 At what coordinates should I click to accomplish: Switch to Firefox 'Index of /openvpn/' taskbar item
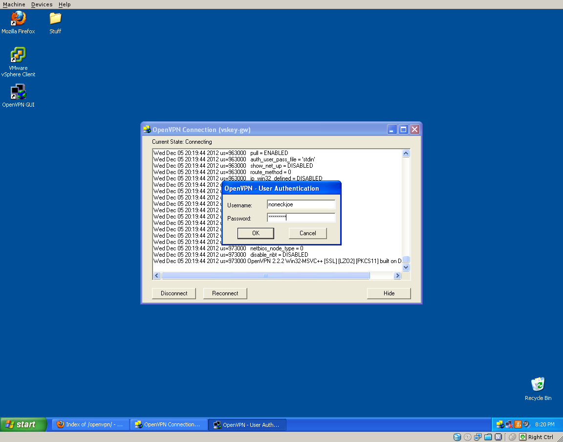click(90, 424)
